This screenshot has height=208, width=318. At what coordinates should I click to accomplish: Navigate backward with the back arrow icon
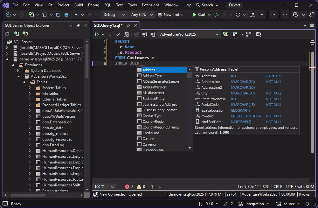[x=8, y=15]
